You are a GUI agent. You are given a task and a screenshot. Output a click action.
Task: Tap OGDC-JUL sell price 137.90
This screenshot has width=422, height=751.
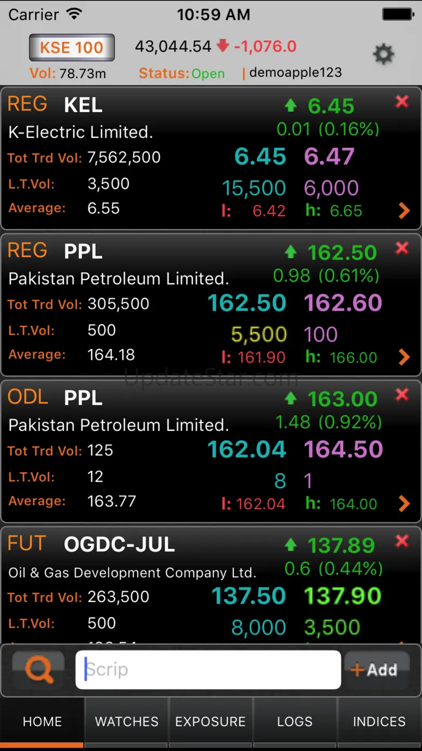tap(342, 596)
